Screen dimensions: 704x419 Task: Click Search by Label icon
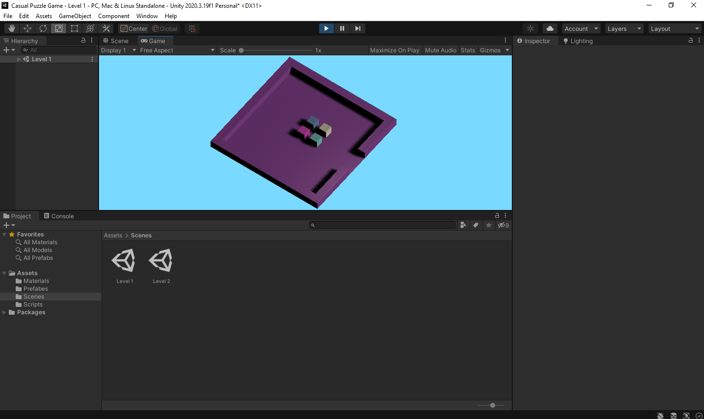(476, 225)
